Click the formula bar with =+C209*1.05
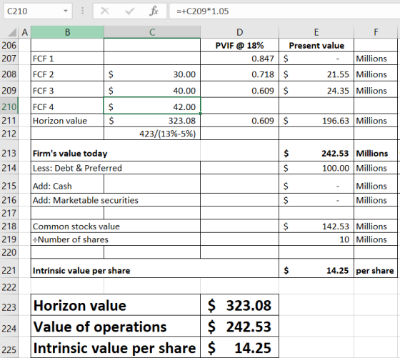The width and height of the screenshot is (400, 358). 284,11
